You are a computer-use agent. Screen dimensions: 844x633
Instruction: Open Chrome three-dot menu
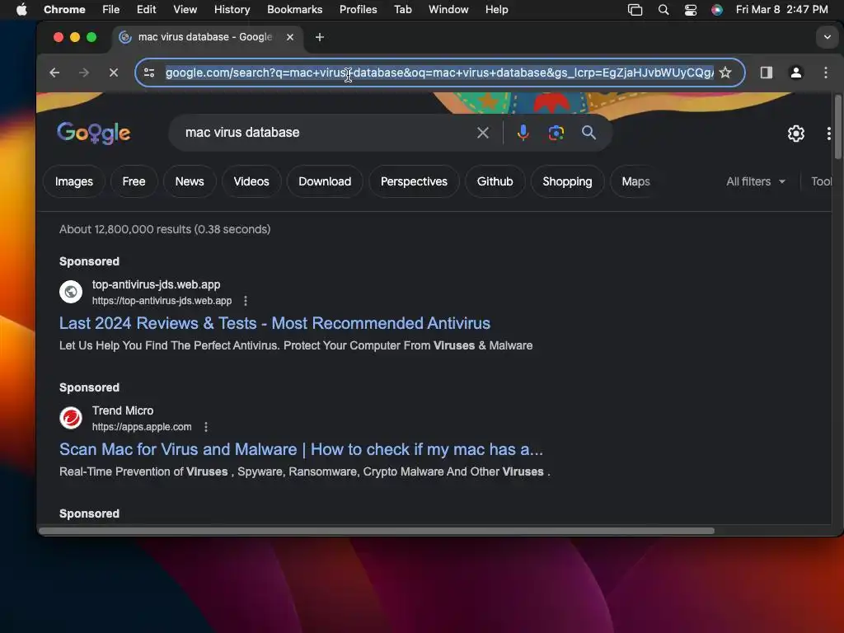(826, 73)
